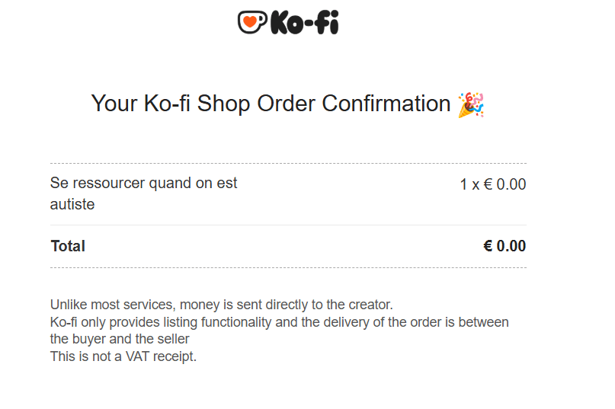The width and height of the screenshot is (615, 409).
Task: Click the item quantity '1 x € 0.00'
Action: tap(492, 184)
